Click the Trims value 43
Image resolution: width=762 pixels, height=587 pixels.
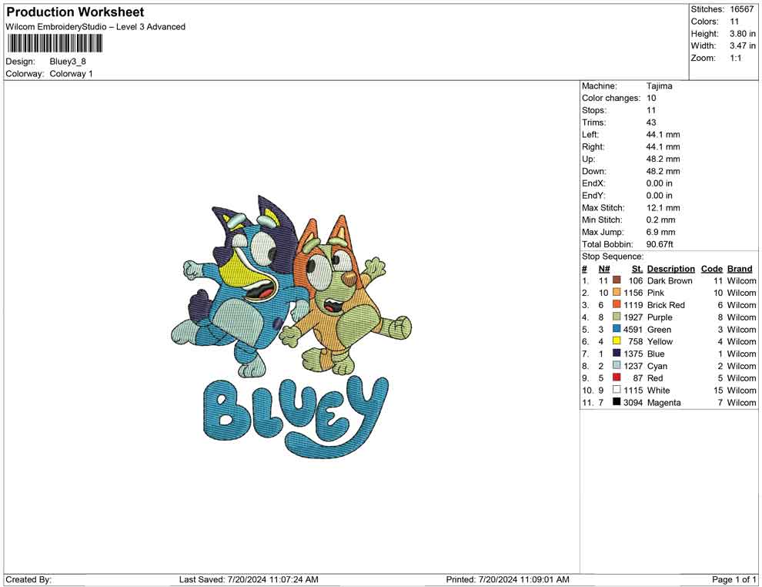pos(651,122)
